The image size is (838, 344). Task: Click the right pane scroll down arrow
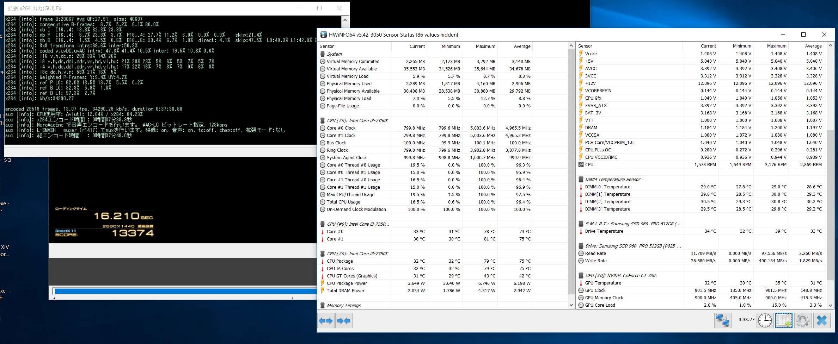tap(830, 305)
